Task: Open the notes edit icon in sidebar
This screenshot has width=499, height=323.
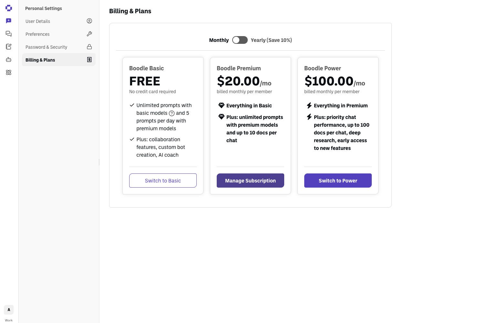Action: [9, 47]
